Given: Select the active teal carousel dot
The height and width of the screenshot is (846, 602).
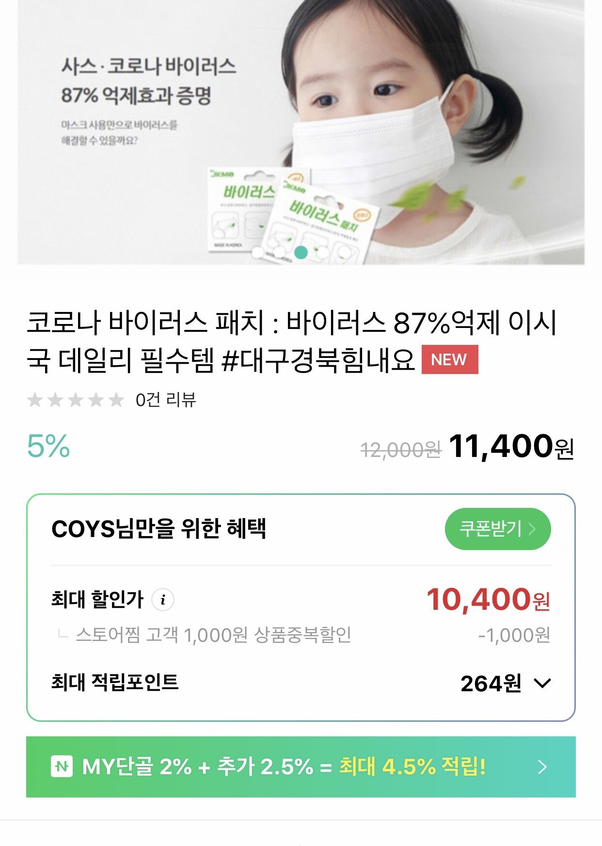Looking at the screenshot, I should (301, 252).
